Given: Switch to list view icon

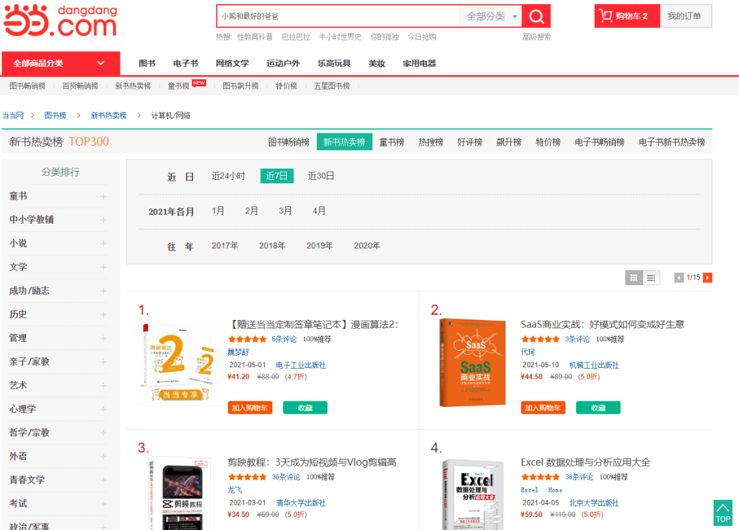Looking at the screenshot, I should pos(651,278).
